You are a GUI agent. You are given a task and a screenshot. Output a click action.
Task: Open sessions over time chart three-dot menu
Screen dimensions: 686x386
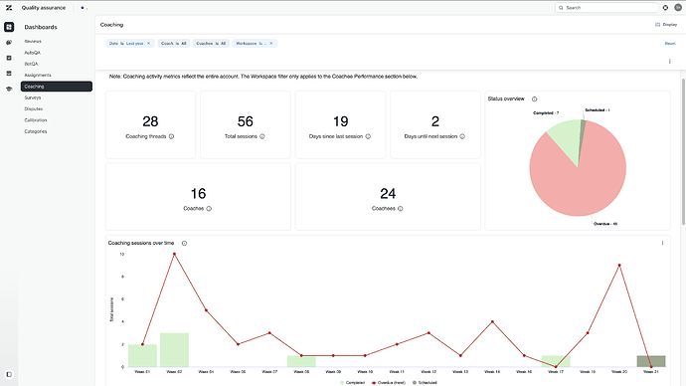662,243
